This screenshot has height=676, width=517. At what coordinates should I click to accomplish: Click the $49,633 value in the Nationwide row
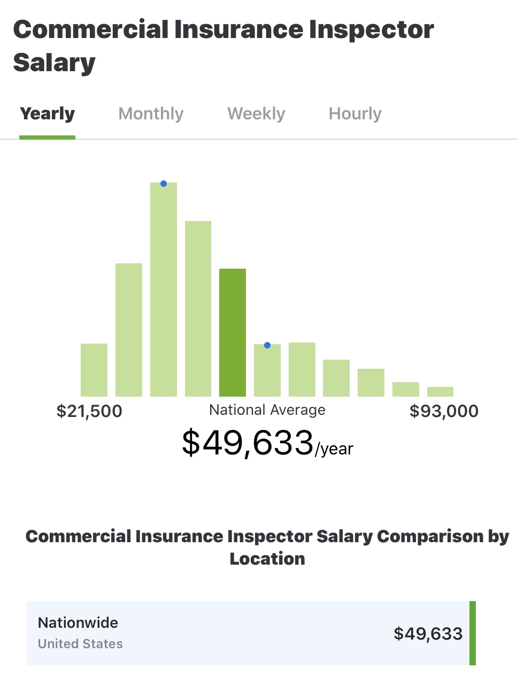pyautogui.click(x=428, y=634)
